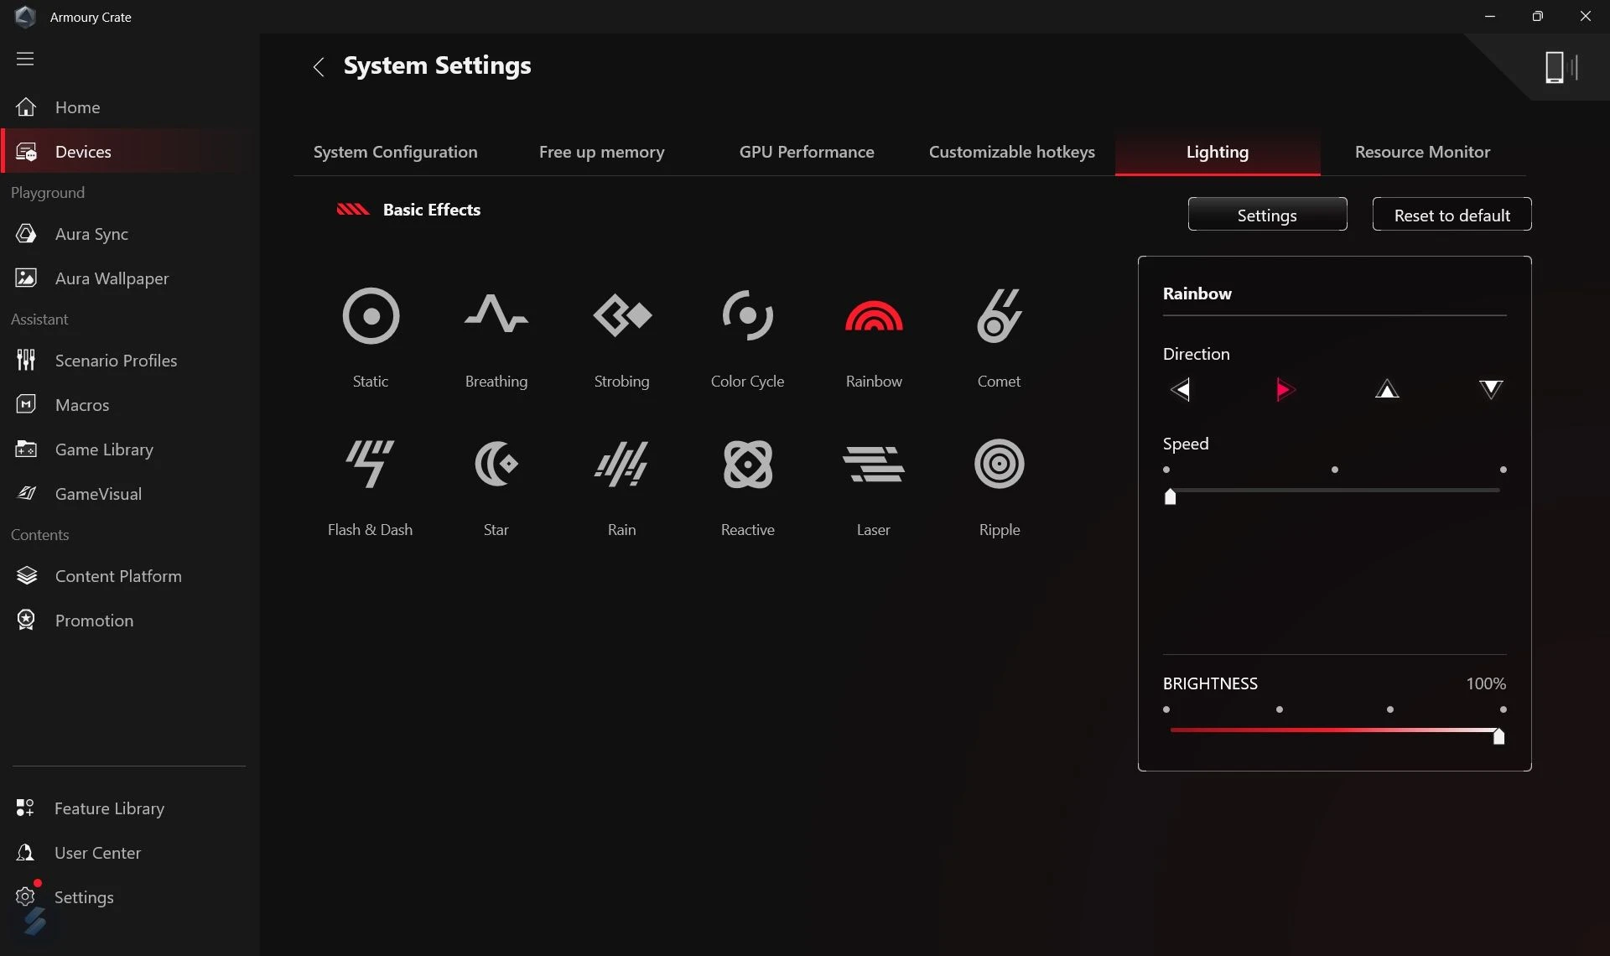Click the Speed slider track
This screenshot has width=1610, height=956.
point(1335,491)
